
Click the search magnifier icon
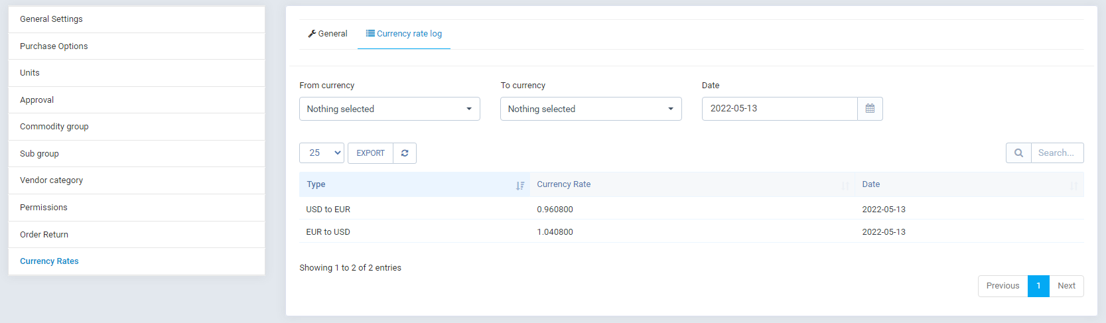click(1018, 153)
